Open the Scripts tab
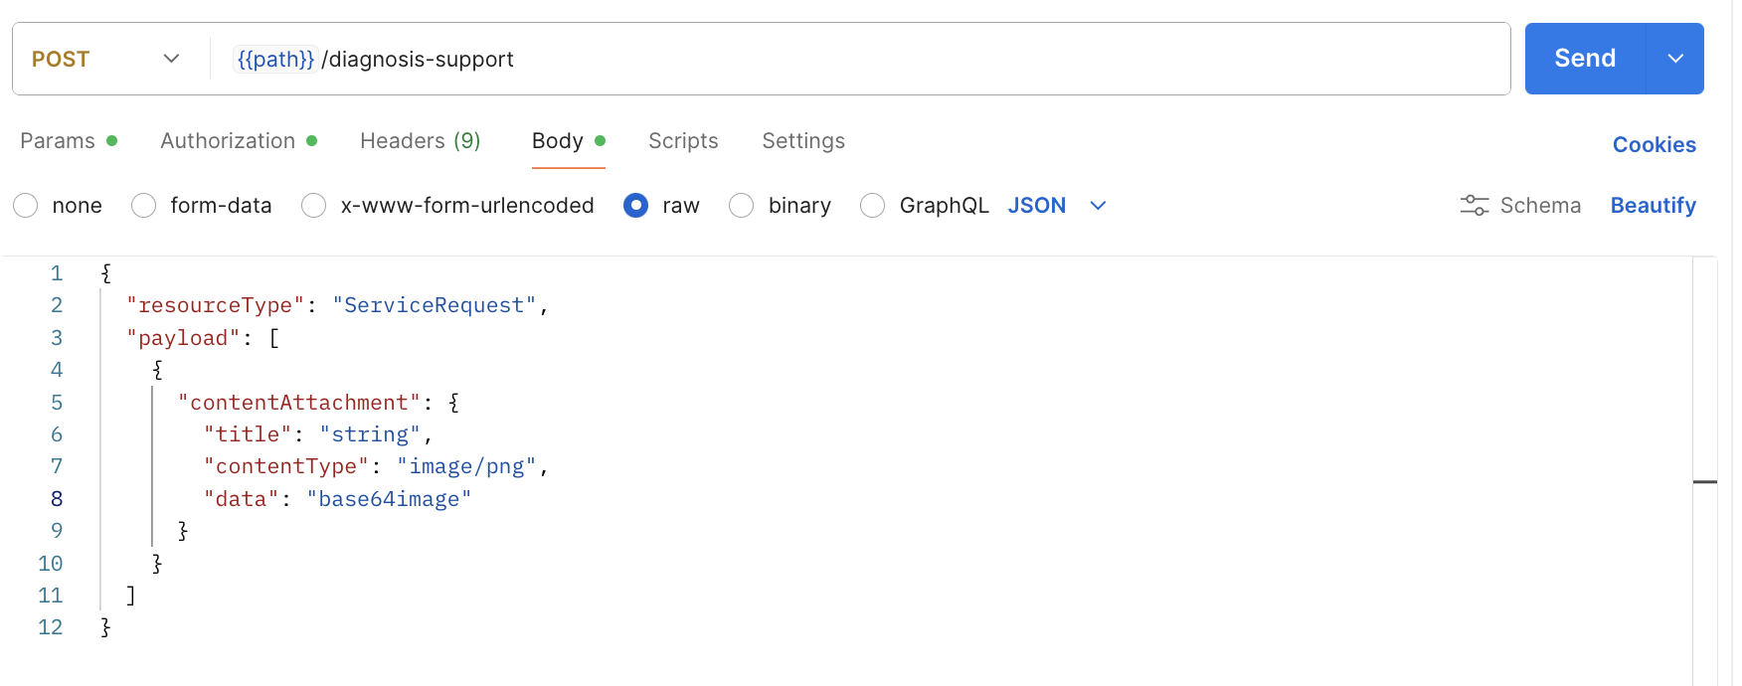The height and width of the screenshot is (686, 1742). click(x=683, y=141)
